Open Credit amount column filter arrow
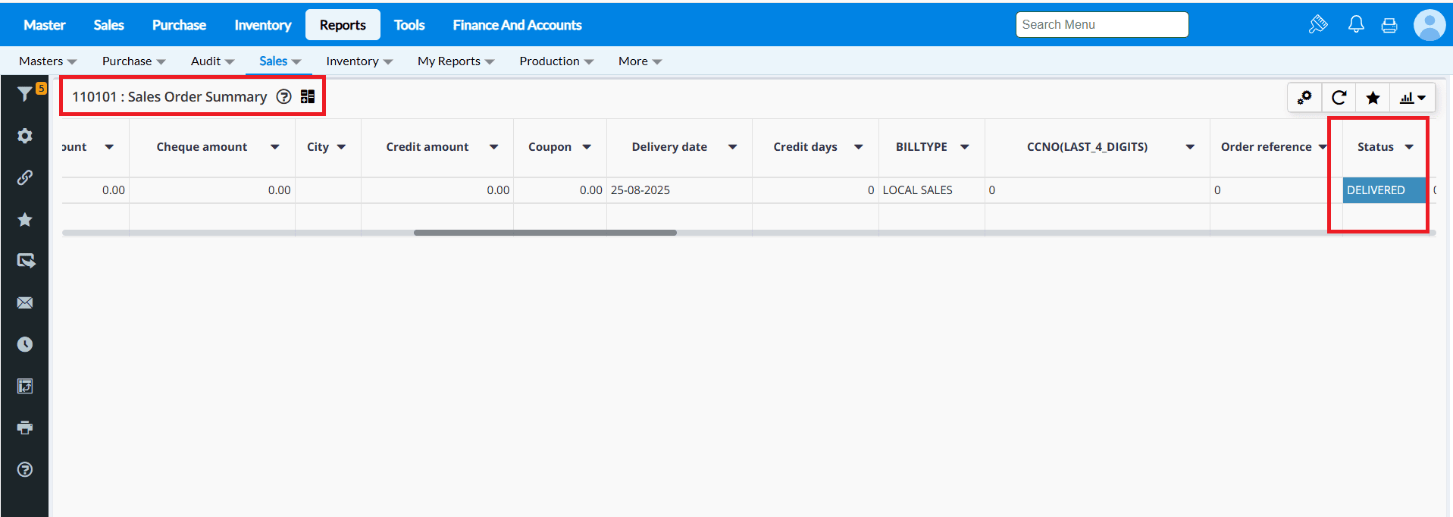 pos(494,147)
